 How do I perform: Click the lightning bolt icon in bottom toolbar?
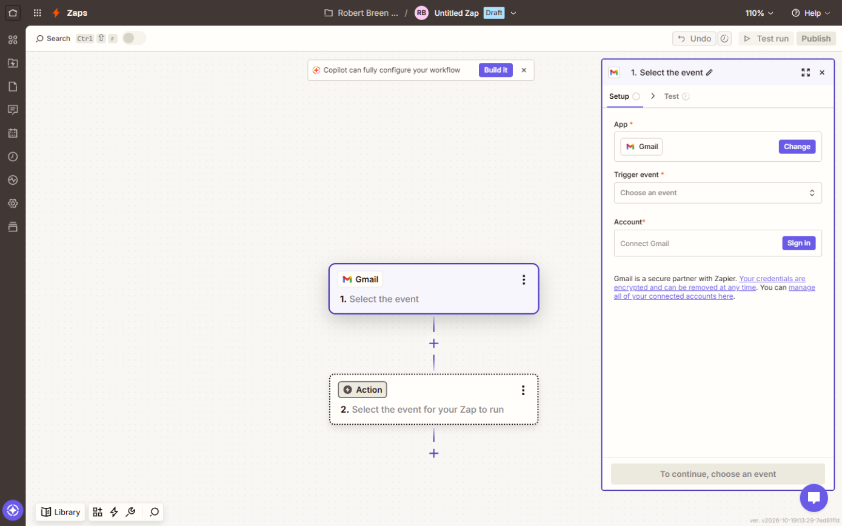coord(114,512)
